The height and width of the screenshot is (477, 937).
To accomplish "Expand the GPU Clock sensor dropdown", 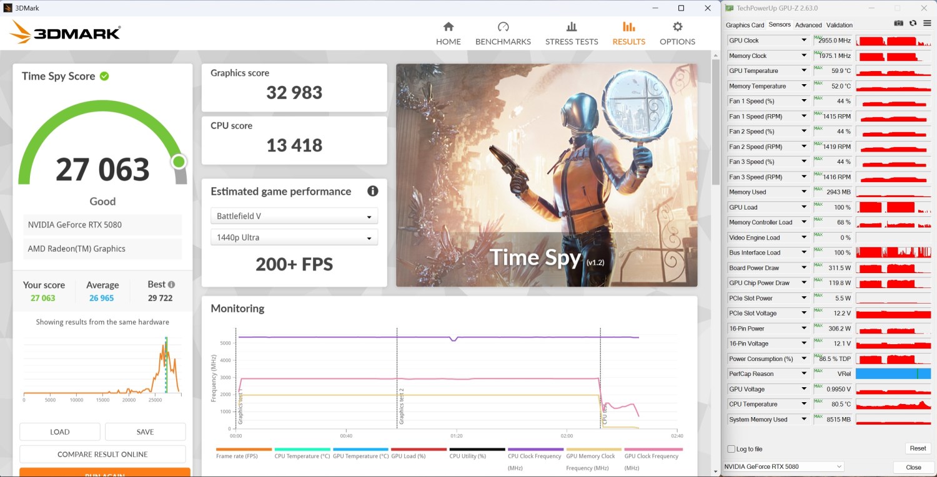I will coord(805,41).
